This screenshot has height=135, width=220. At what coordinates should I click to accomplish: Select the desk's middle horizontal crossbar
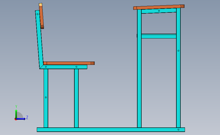(159, 36)
